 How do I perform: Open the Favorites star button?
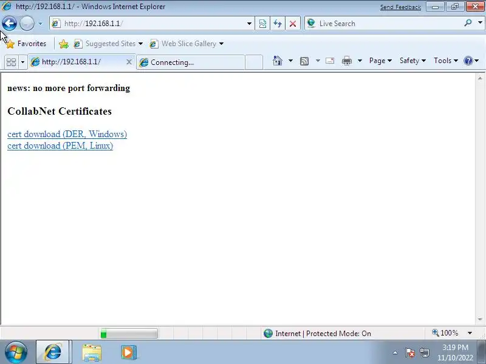pyautogui.click(x=26, y=44)
